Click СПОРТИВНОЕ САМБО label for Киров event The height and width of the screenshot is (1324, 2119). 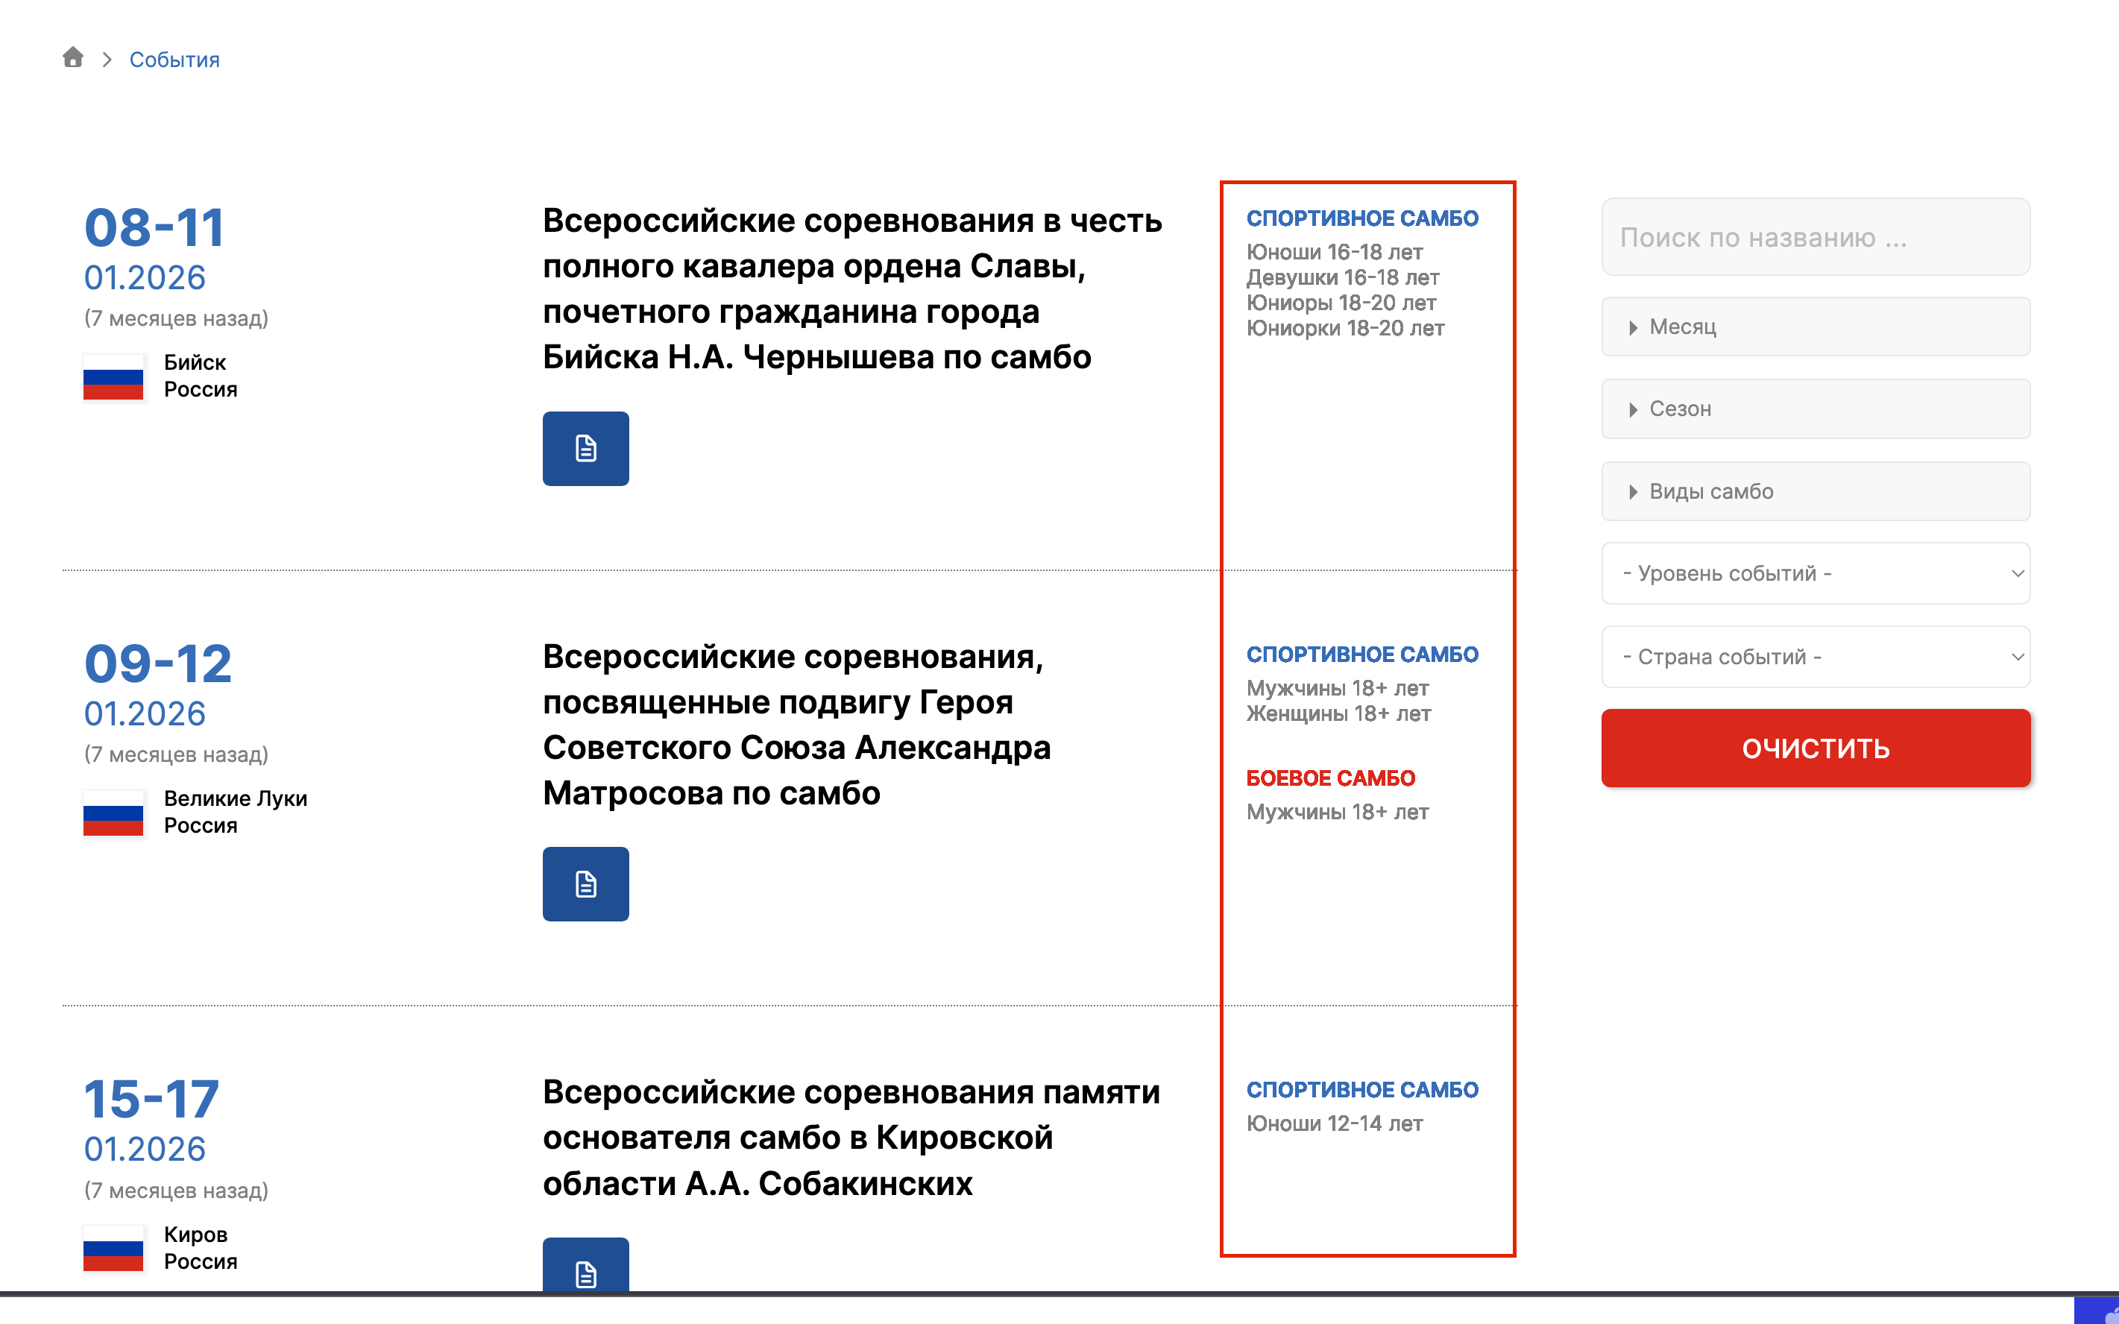pos(1362,1089)
